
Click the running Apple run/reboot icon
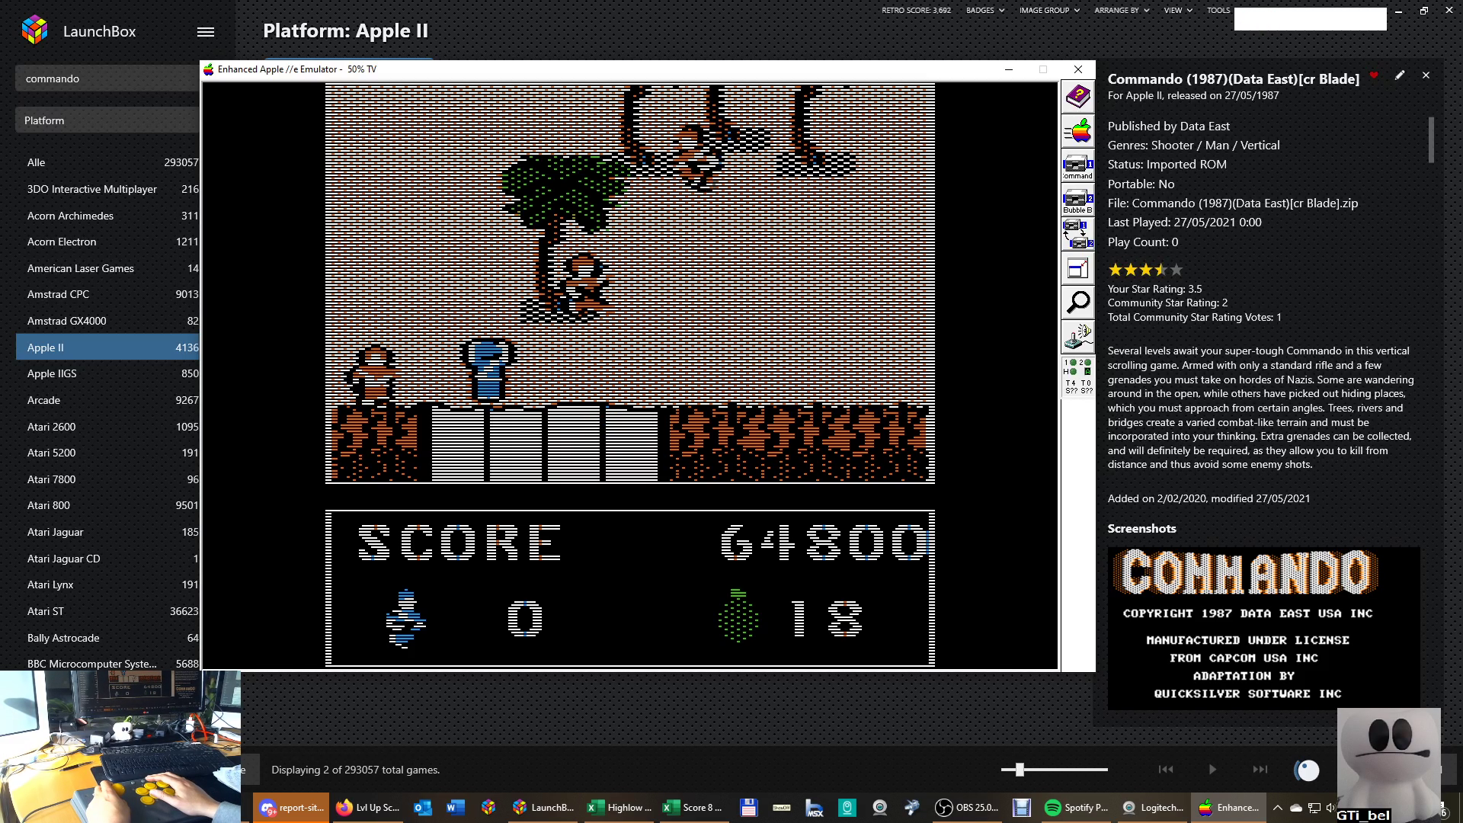(x=1077, y=131)
